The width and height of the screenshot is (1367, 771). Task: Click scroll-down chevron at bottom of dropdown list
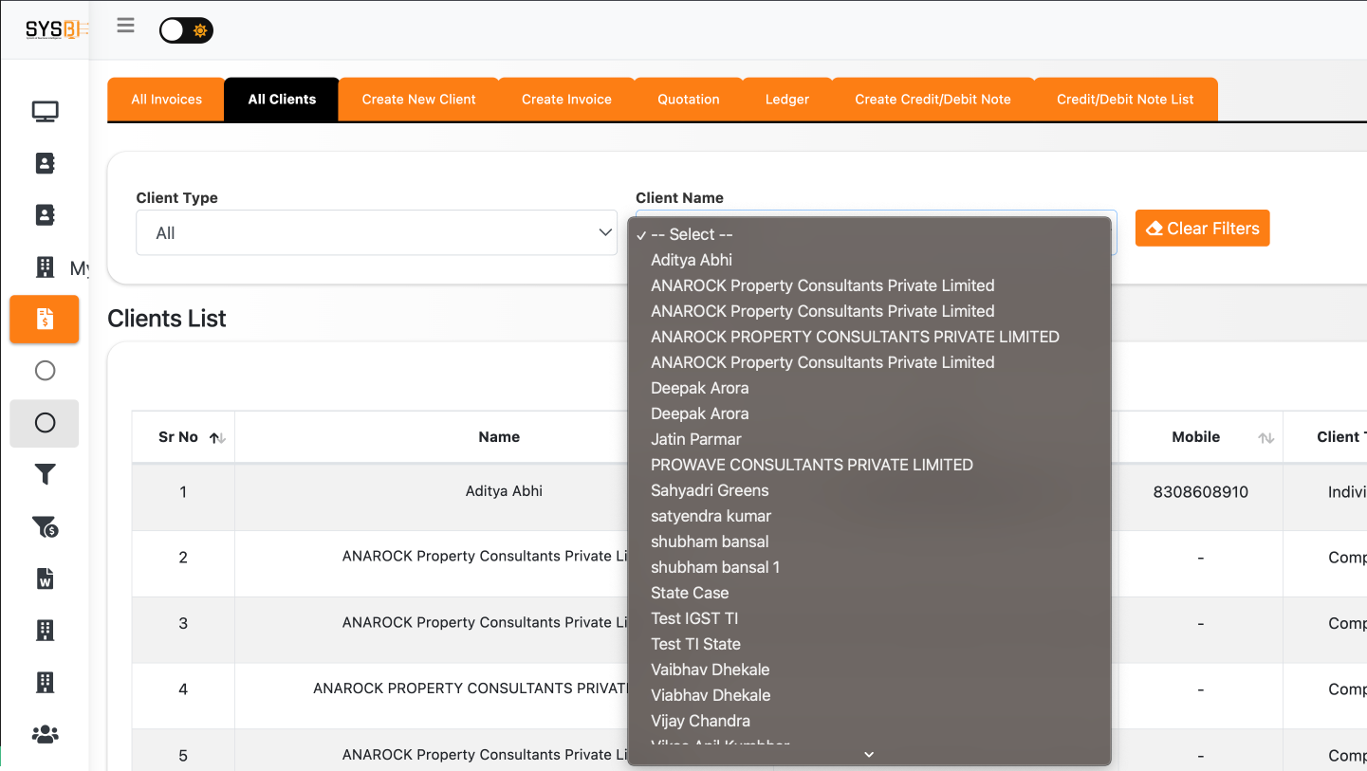click(x=869, y=755)
